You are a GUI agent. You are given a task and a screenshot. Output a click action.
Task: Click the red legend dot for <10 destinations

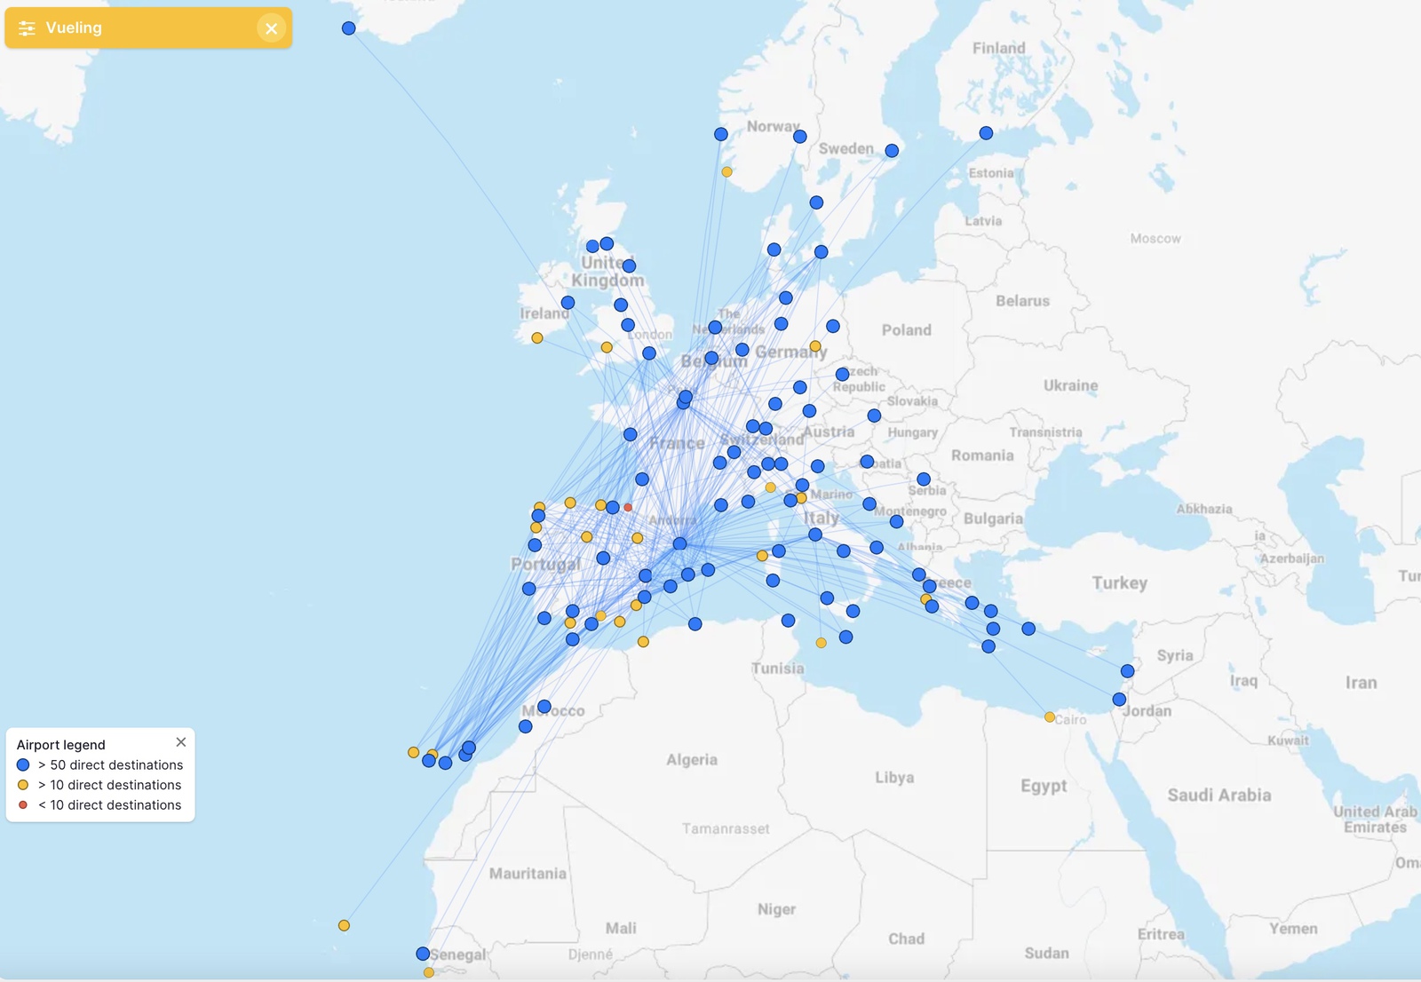click(x=23, y=805)
